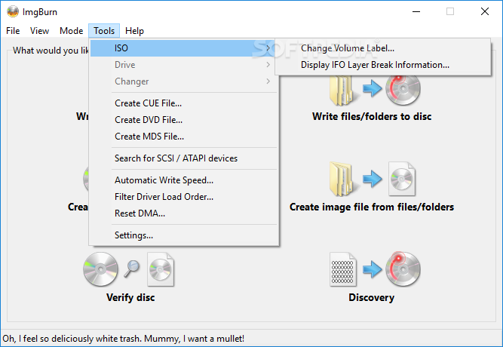
Task: Open the View menu
Action: 39,31
